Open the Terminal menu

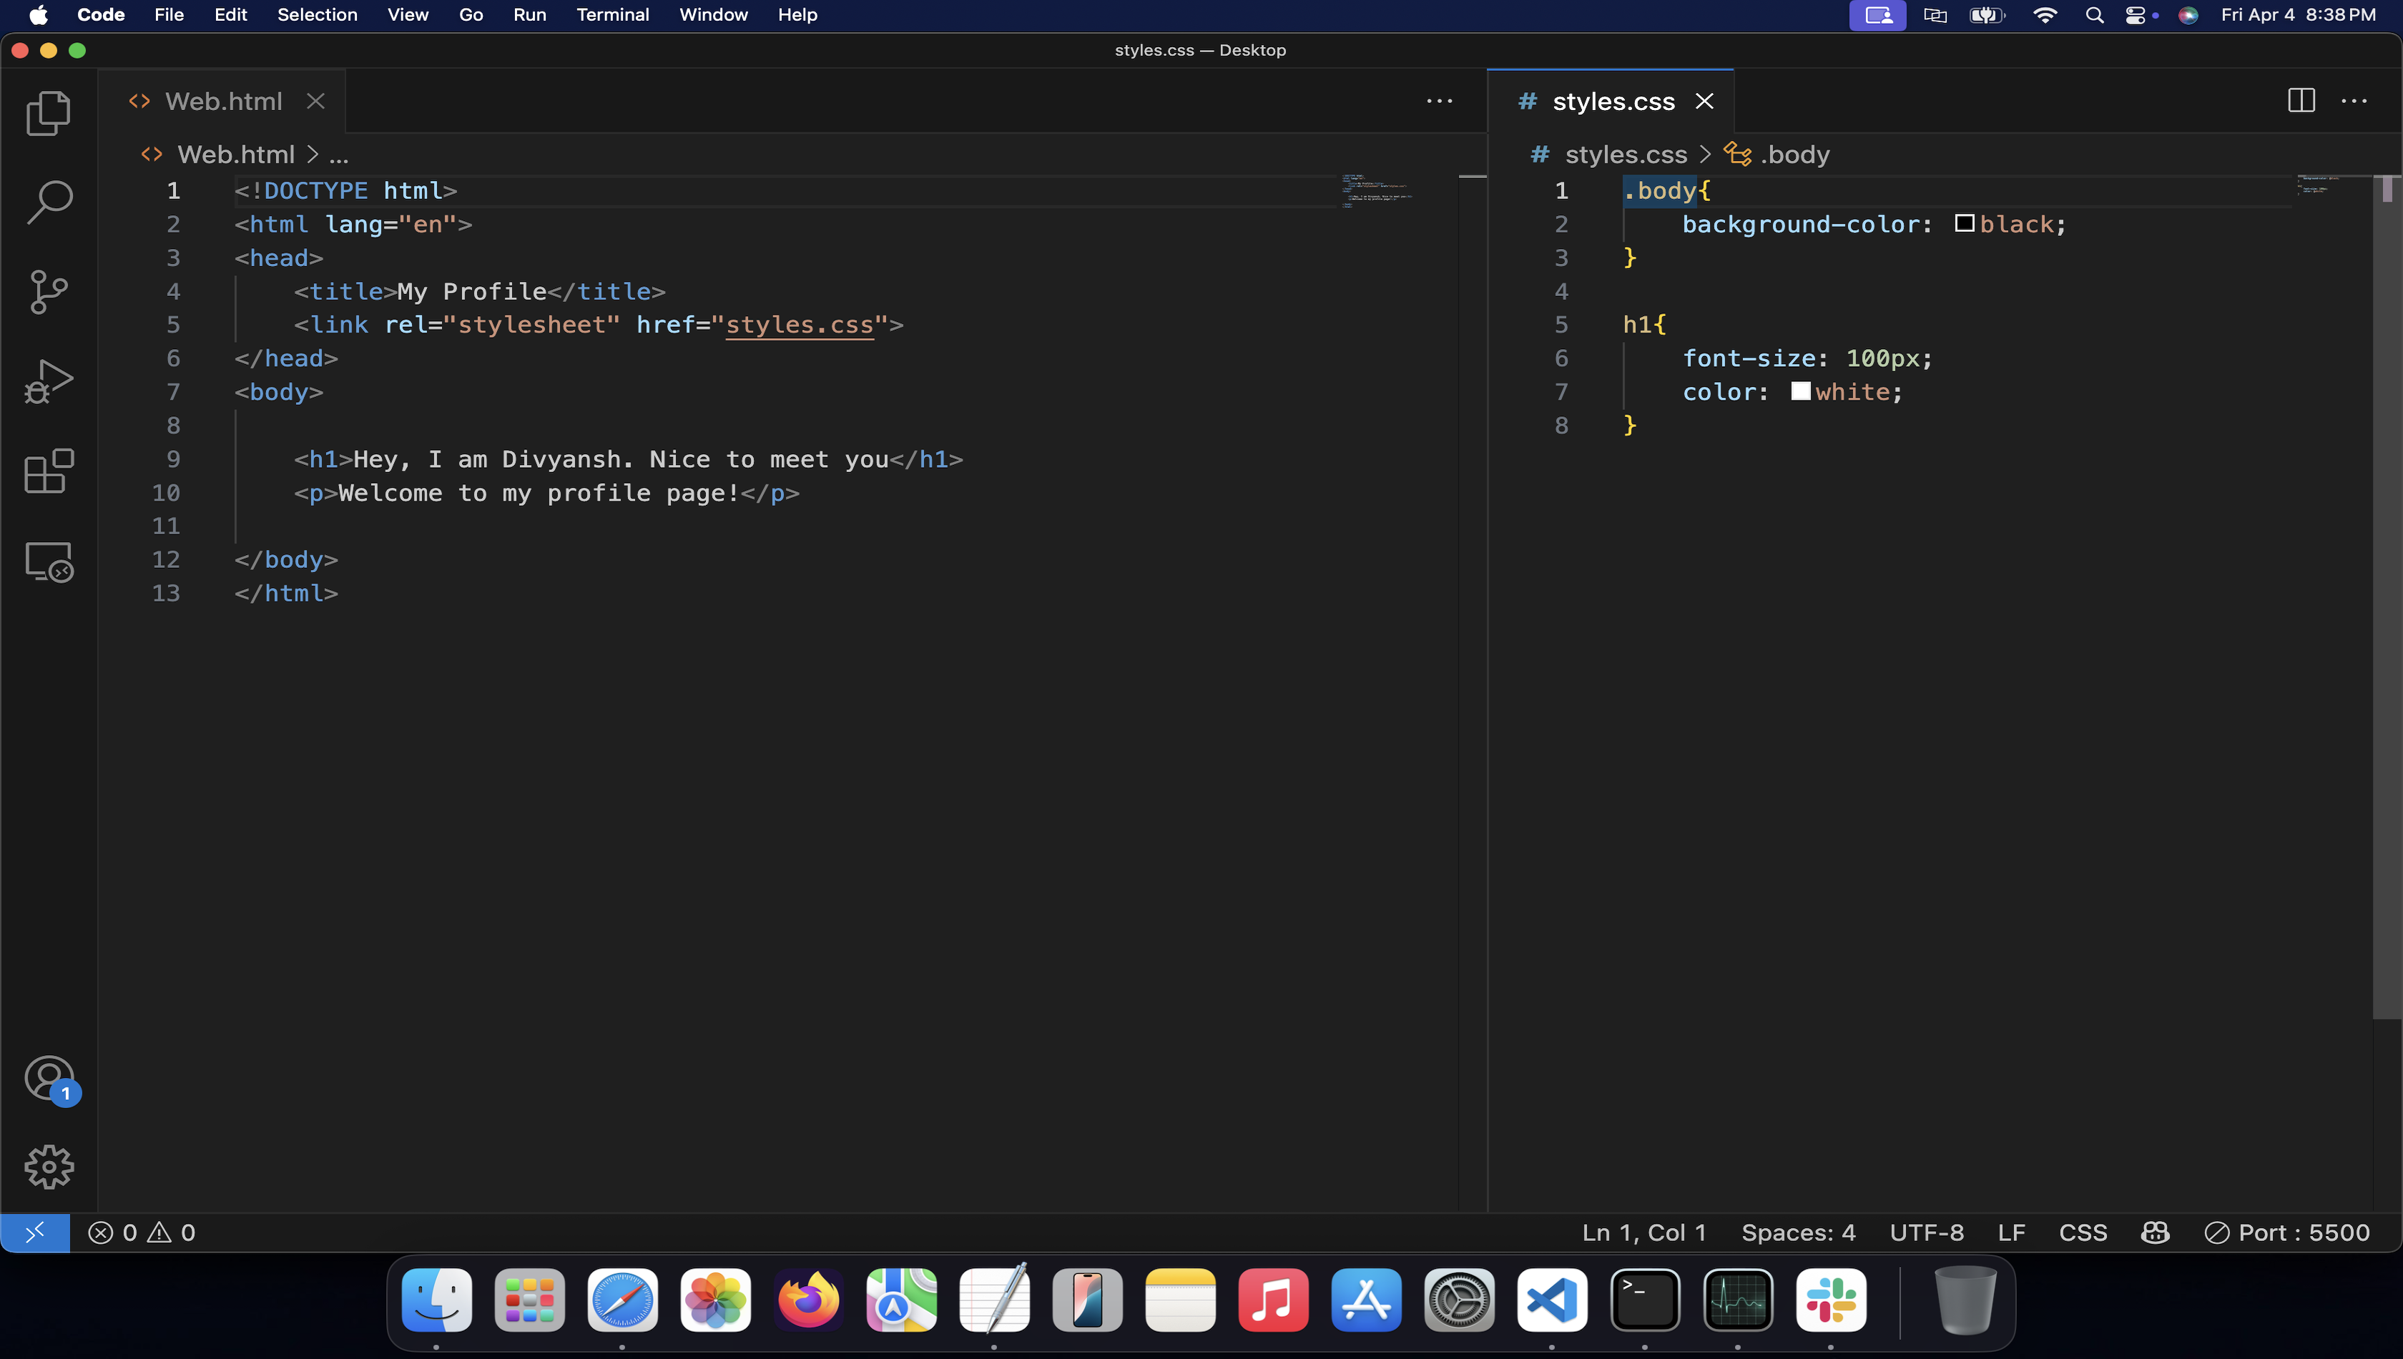612,15
